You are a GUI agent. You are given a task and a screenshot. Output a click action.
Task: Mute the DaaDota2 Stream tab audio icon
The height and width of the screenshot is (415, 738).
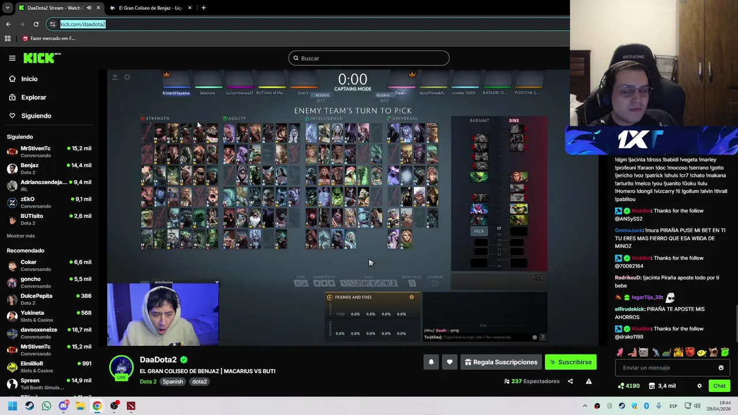[x=89, y=8]
